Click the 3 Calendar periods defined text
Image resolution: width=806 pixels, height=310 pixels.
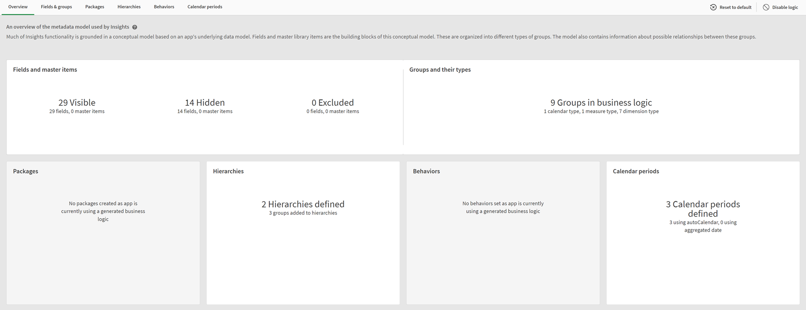(703, 209)
